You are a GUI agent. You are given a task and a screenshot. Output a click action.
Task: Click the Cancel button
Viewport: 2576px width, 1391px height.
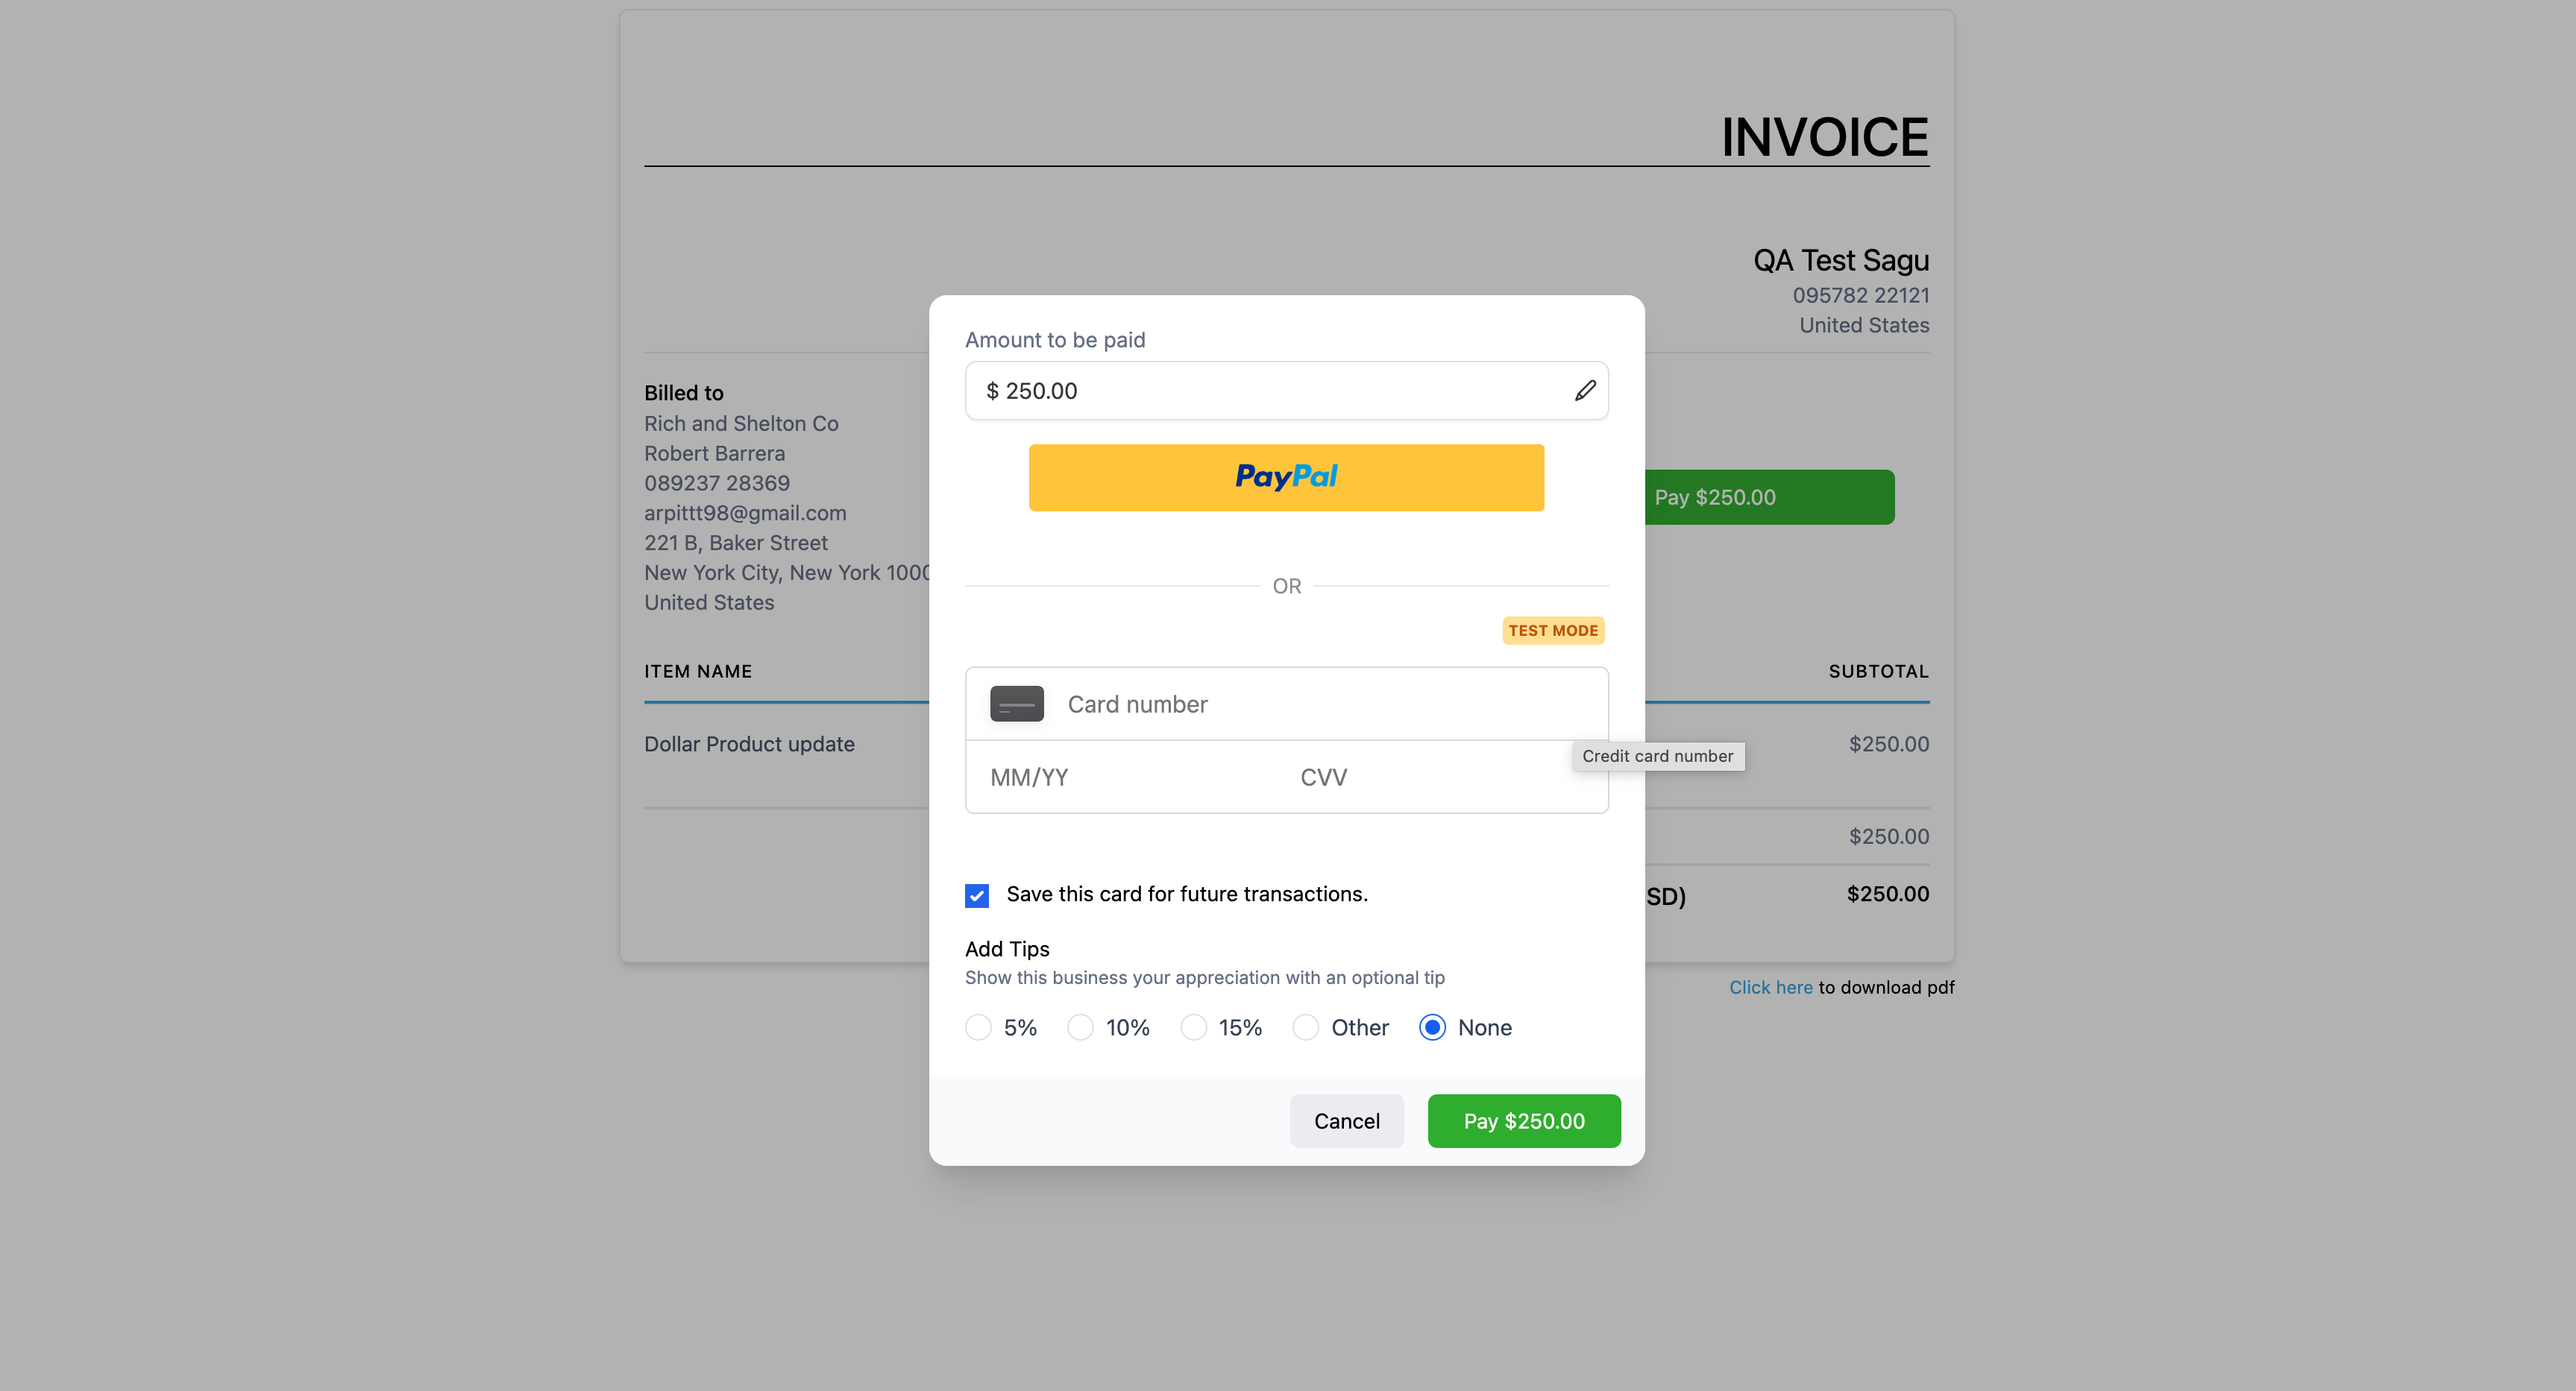tap(1345, 1120)
